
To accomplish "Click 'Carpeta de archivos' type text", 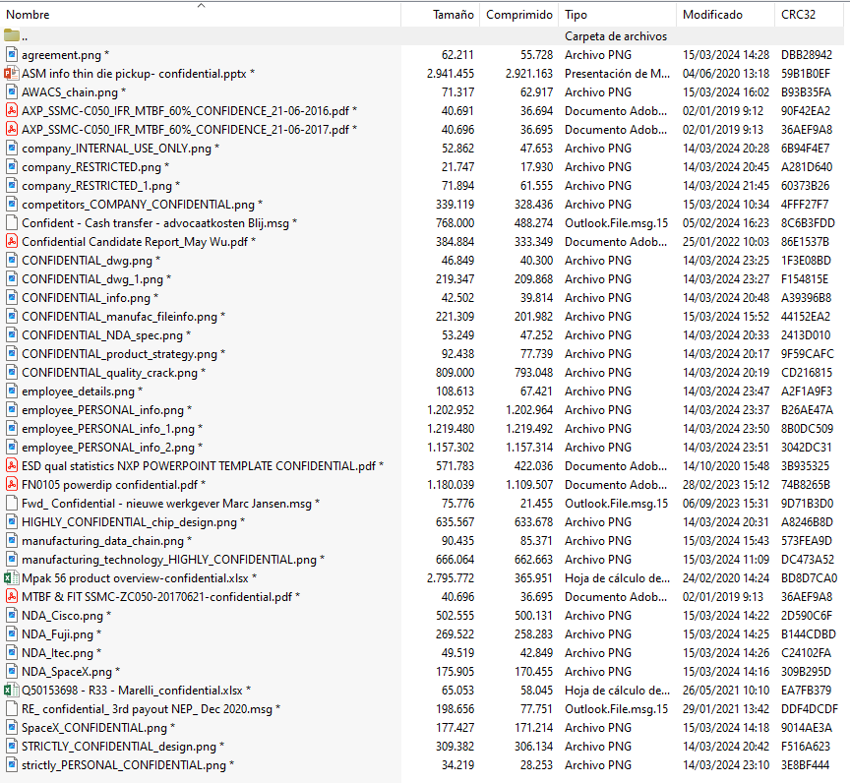I will tap(616, 35).
